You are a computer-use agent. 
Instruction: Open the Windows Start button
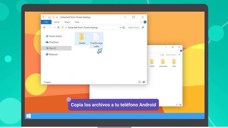point(28,116)
